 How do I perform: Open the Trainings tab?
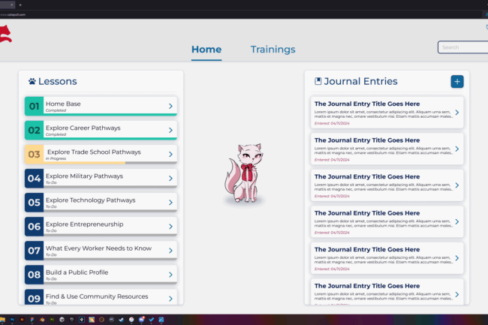[x=273, y=50]
